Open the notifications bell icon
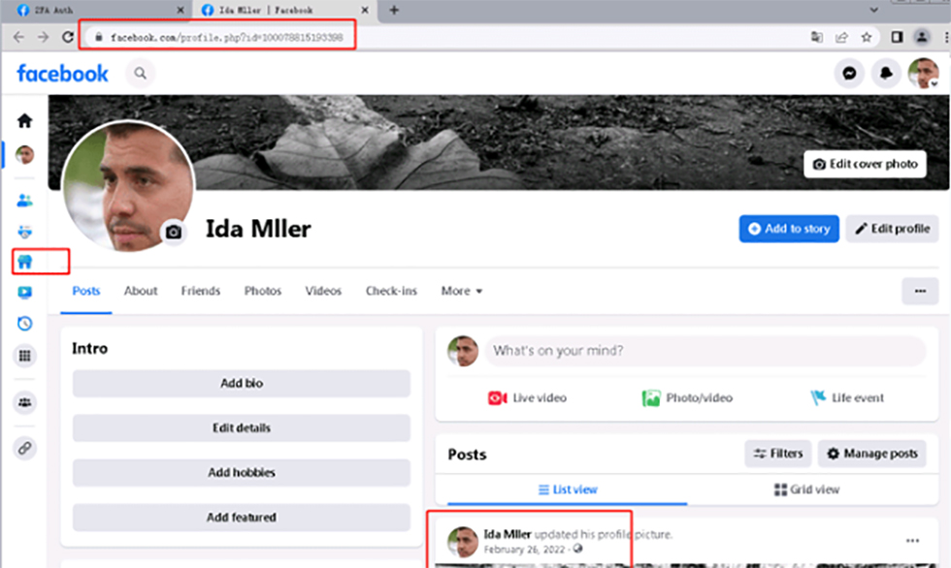The width and height of the screenshot is (951, 568). [x=886, y=74]
